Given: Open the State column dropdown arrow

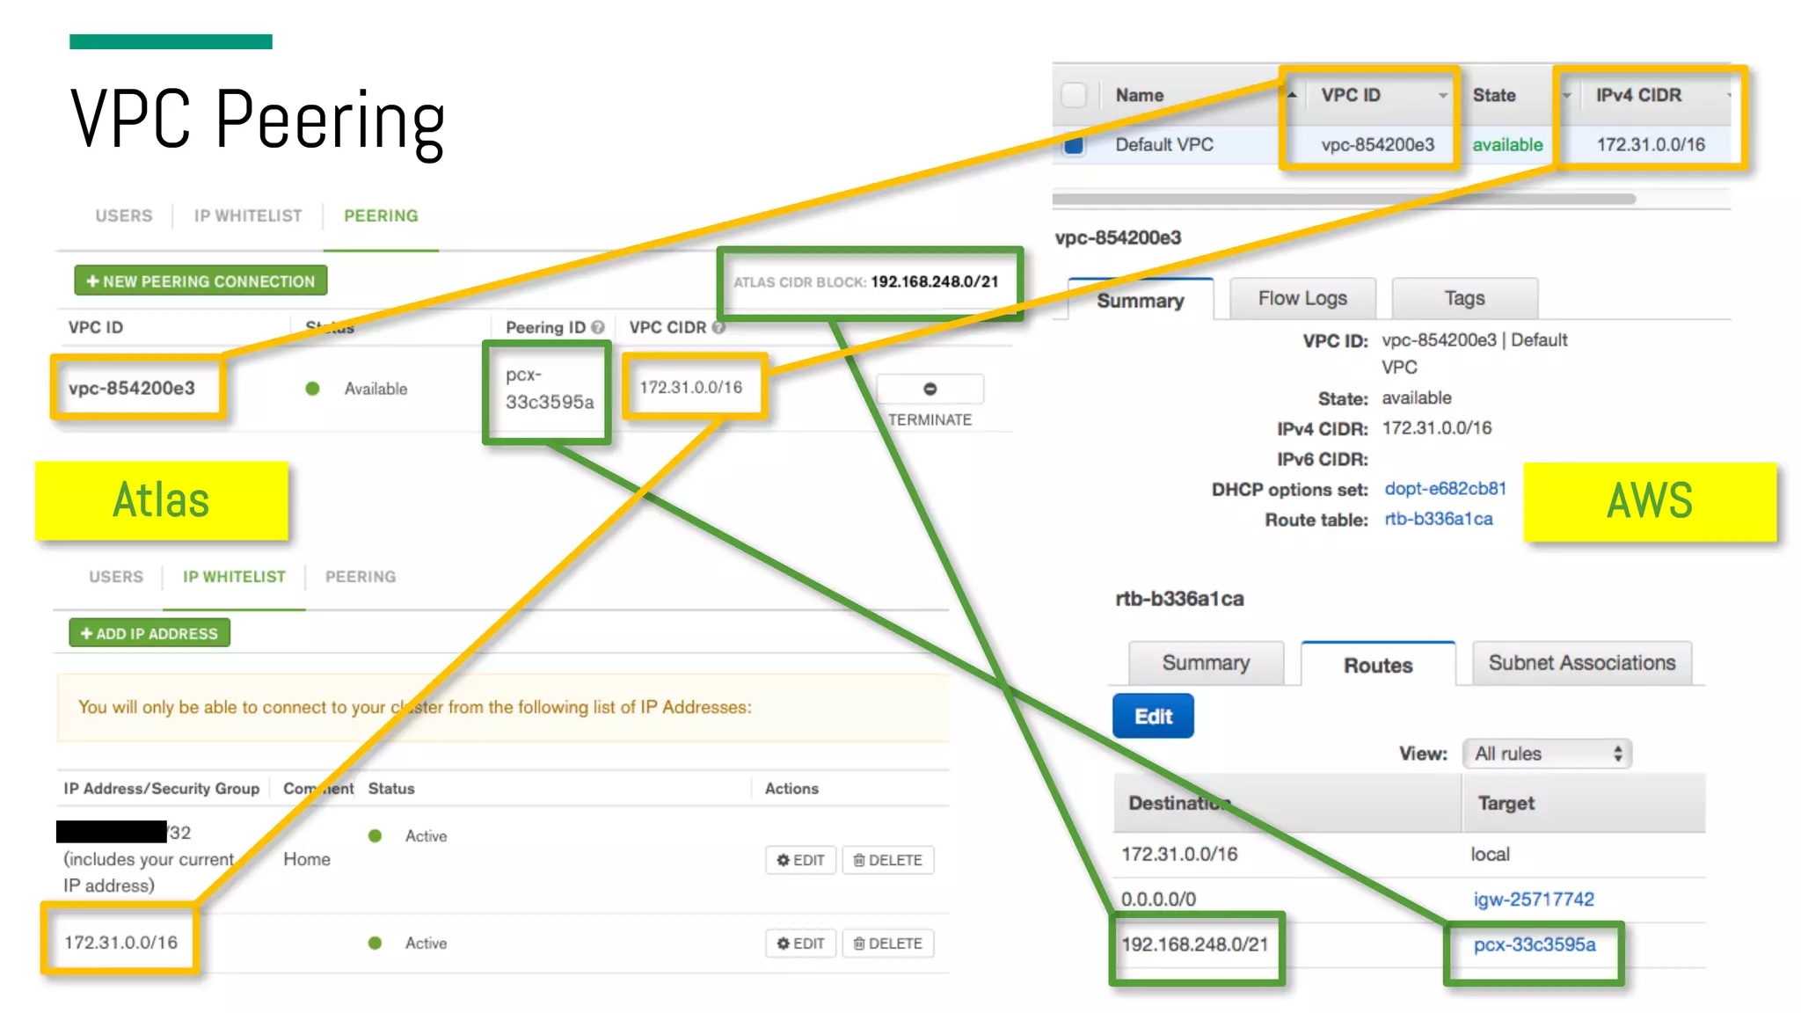Looking at the screenshot, I should tap(1566, 95).
